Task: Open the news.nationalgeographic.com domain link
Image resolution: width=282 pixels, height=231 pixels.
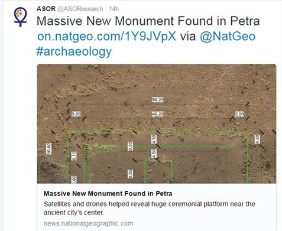Action: tap(89, 223)
